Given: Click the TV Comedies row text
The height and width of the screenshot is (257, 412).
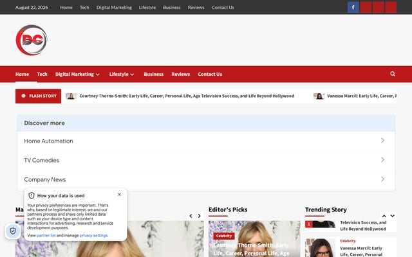Looking at the screenshot, I should [41, 160].
